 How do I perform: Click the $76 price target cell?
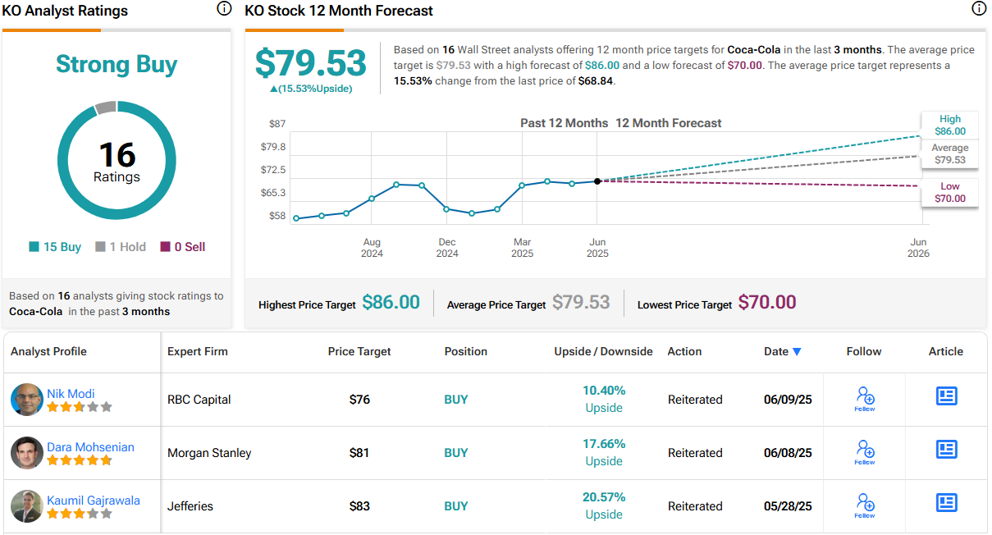(359, 400)
